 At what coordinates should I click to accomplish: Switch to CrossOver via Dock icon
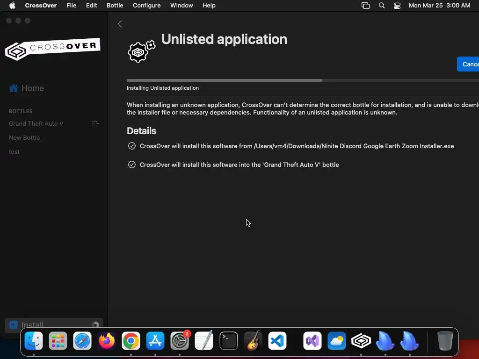[x=361, y=341]
